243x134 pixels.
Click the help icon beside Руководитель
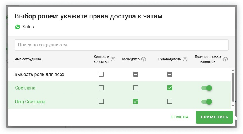(x=185, y=59)
